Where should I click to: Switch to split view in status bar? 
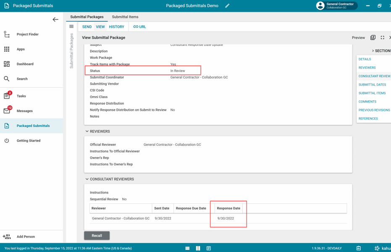tap(198, 248)
